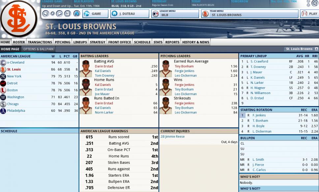Open C. Carlos in Bullpen

259,170
